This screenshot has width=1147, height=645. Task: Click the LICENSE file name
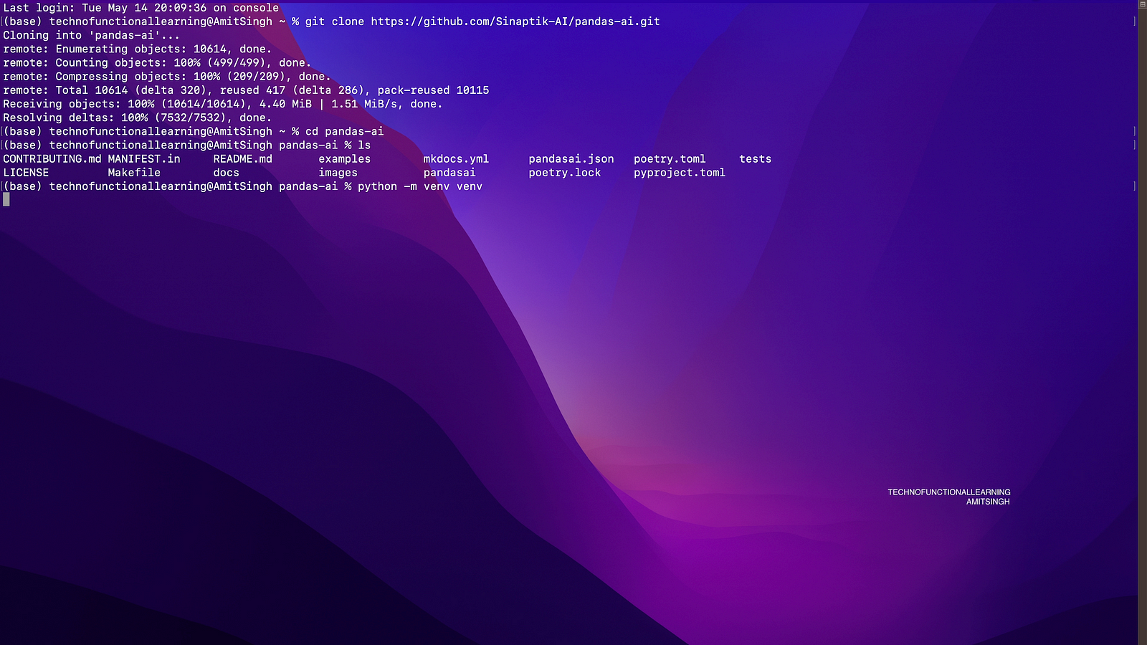click(x=26, y=173)
